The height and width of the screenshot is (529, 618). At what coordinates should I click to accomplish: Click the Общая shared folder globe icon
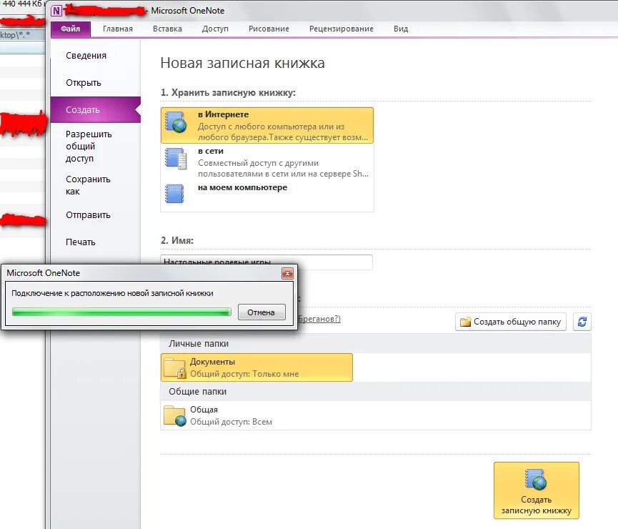[x=174, y=416]
